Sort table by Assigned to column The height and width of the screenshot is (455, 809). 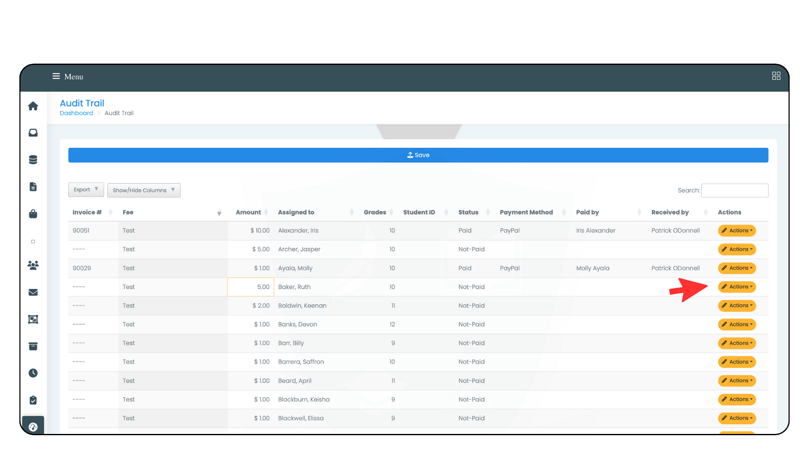tap(351, 212)
